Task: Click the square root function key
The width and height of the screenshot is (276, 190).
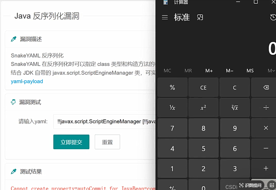Action: (235, 108)
